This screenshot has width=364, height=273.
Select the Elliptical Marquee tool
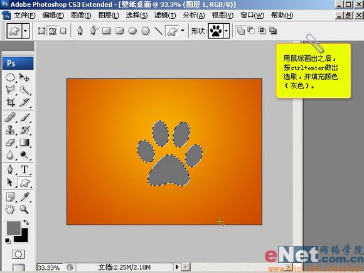coord(10,77)
